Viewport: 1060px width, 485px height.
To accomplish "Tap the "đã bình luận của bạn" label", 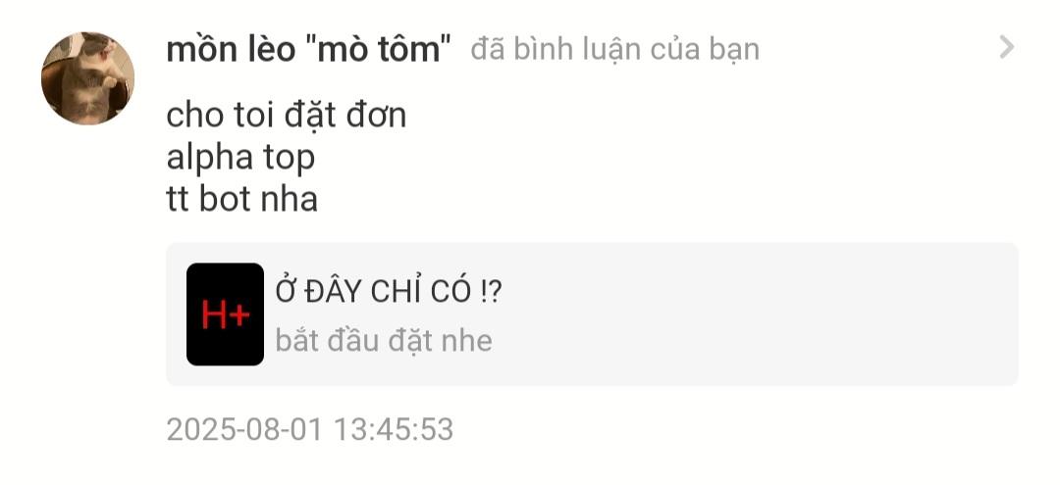I will 615,49.
